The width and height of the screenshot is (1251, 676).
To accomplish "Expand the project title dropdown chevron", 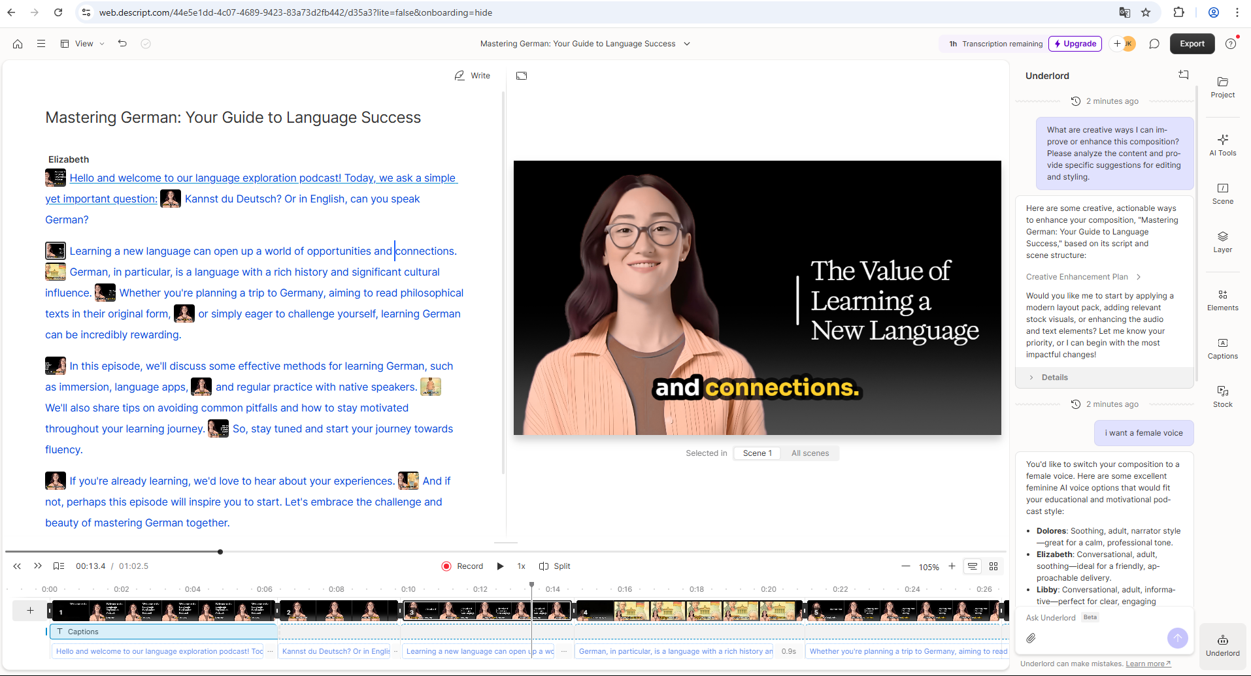I will 687,44.
